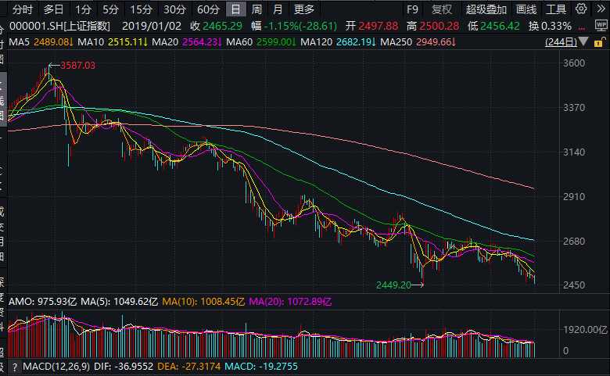The width and height of the screenshot is (610, 376).
Task: Click the 2449.20 low point marker
Action: coord(393,285)
